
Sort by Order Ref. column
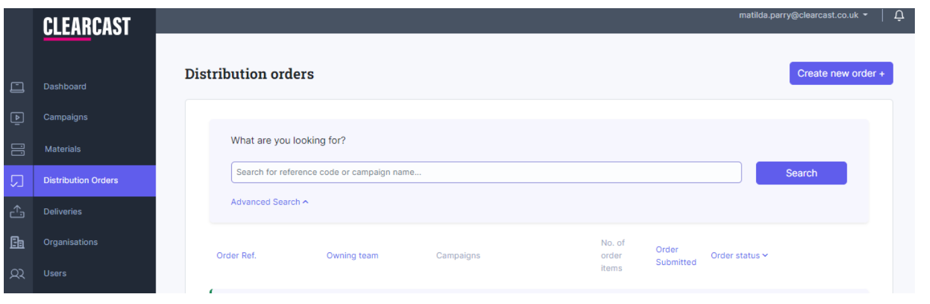[x=236, y=256]
